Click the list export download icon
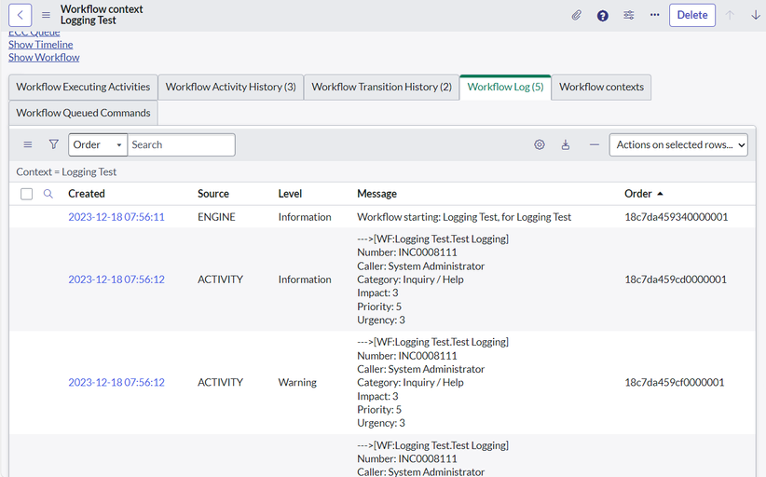Screen dimensions: 766x477 566,144
